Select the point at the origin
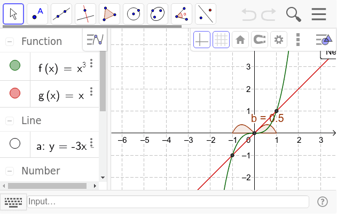Image resolution: width=337 pixels, height=214 pixels. click(254, 133)
